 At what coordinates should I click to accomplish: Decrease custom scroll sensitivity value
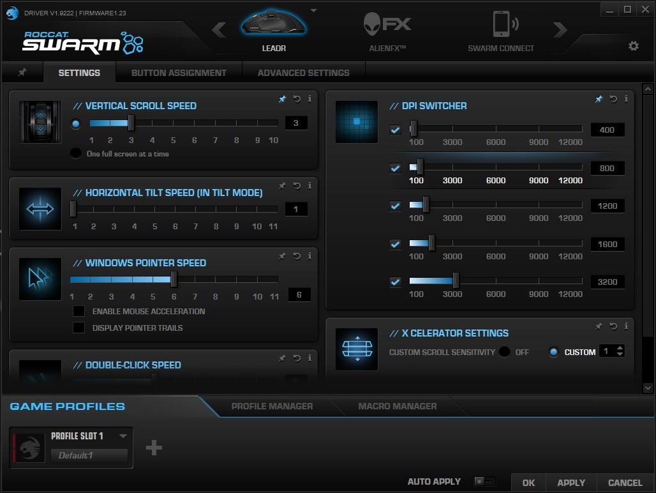click(620, 354)
